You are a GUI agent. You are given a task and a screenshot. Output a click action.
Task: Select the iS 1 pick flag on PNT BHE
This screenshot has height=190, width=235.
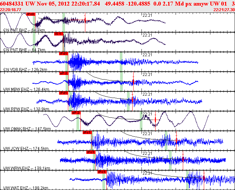point(59,34)
